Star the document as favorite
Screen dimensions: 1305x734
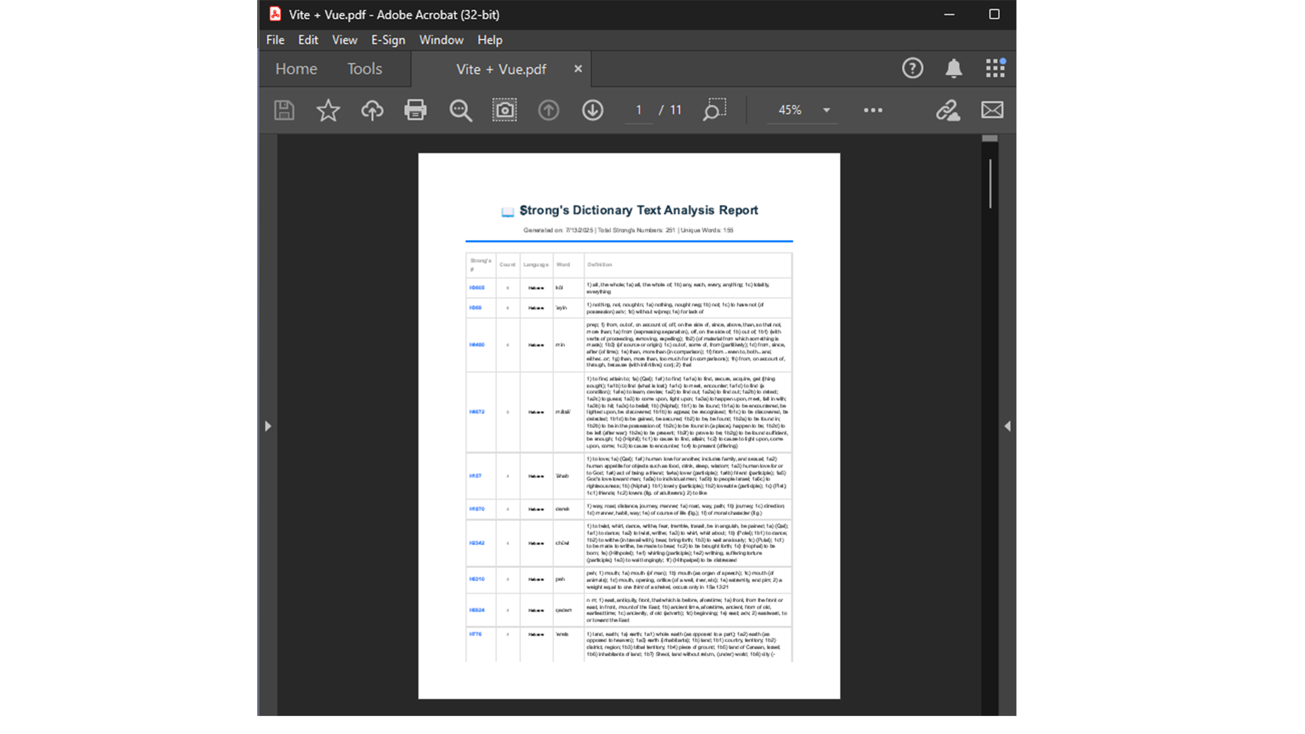coord(328,110)
